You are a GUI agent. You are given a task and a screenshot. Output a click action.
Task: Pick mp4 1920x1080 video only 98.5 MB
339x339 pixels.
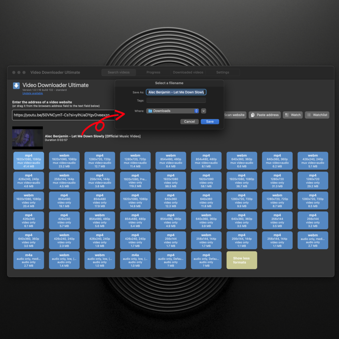pyautogui.click(x=171, y=180)
